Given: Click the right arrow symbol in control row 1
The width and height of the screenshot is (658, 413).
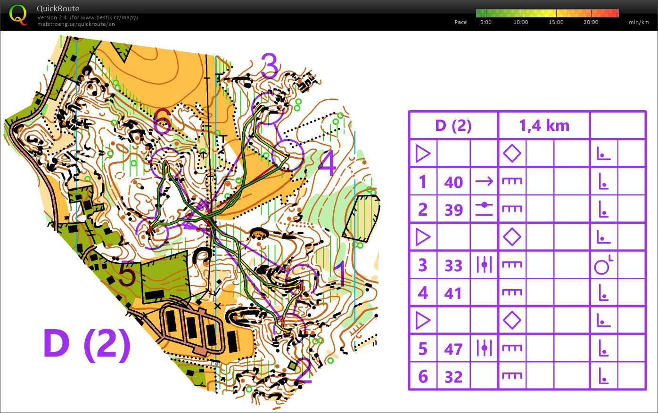Looking at the screenshot, I should [x=484, y=181].
